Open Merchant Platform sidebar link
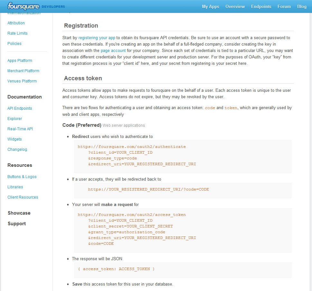This screenshot has width=312, height=291. (23, 71)
